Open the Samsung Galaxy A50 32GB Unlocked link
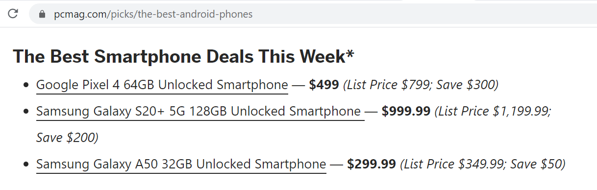The height and width of the screenshot is (190, 597). click(x=181, y=165)
